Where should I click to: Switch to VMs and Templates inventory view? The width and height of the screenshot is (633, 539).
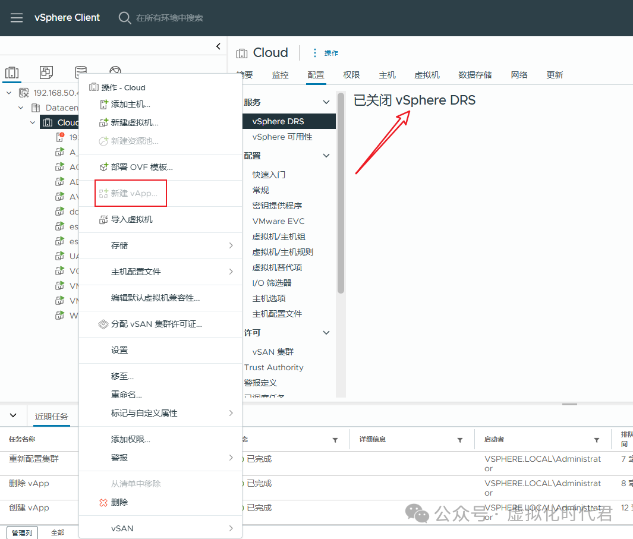pyautogui.click(x=46, y=73)
